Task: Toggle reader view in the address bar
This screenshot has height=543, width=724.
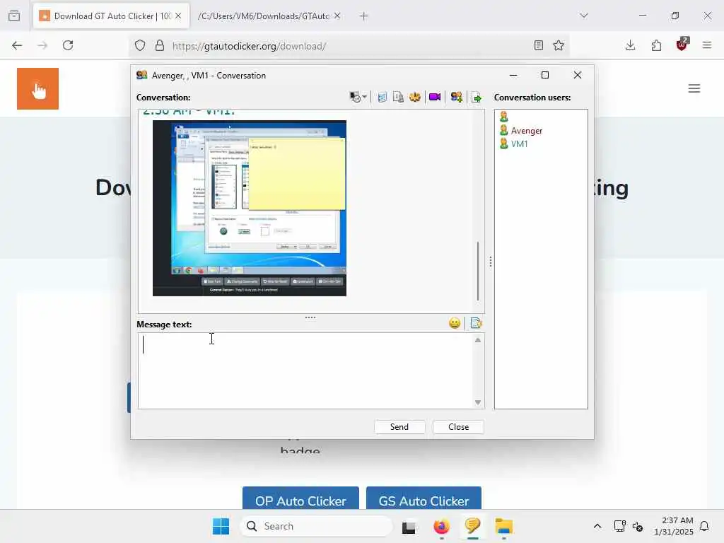Action: (538, 45)
